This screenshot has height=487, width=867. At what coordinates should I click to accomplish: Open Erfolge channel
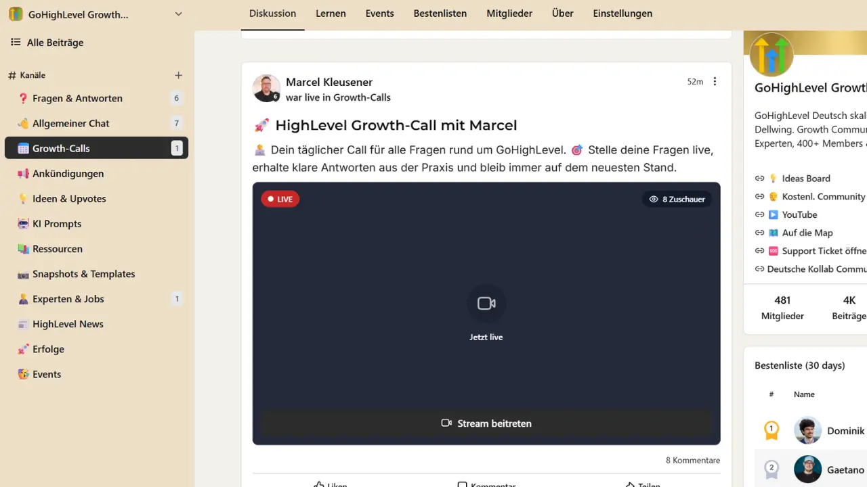tap(96, 348)
